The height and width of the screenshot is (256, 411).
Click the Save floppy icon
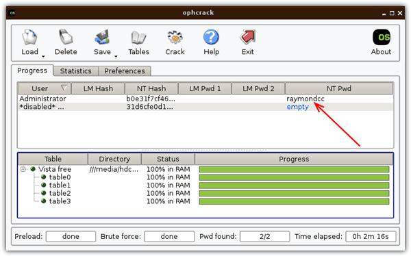pyautogui.click(x=102, y=37)
